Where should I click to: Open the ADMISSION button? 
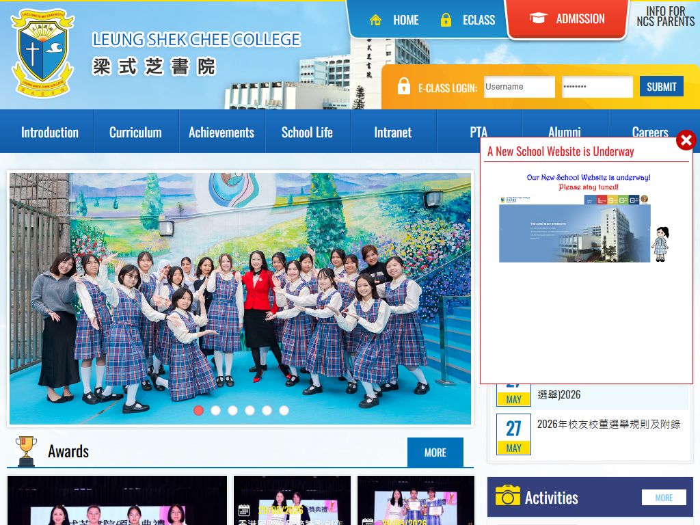pos(567,19)
